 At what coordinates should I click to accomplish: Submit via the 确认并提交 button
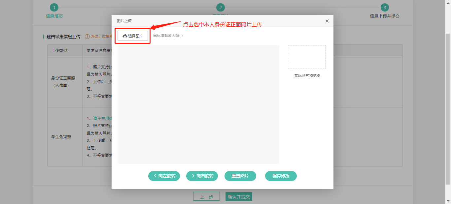[x=239, y=196]
